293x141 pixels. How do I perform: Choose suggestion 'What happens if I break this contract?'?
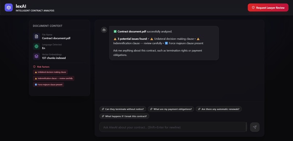pyautogui.click(x=124, y=116)
